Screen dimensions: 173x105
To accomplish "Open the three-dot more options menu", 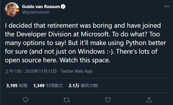I will click(167, 6).
